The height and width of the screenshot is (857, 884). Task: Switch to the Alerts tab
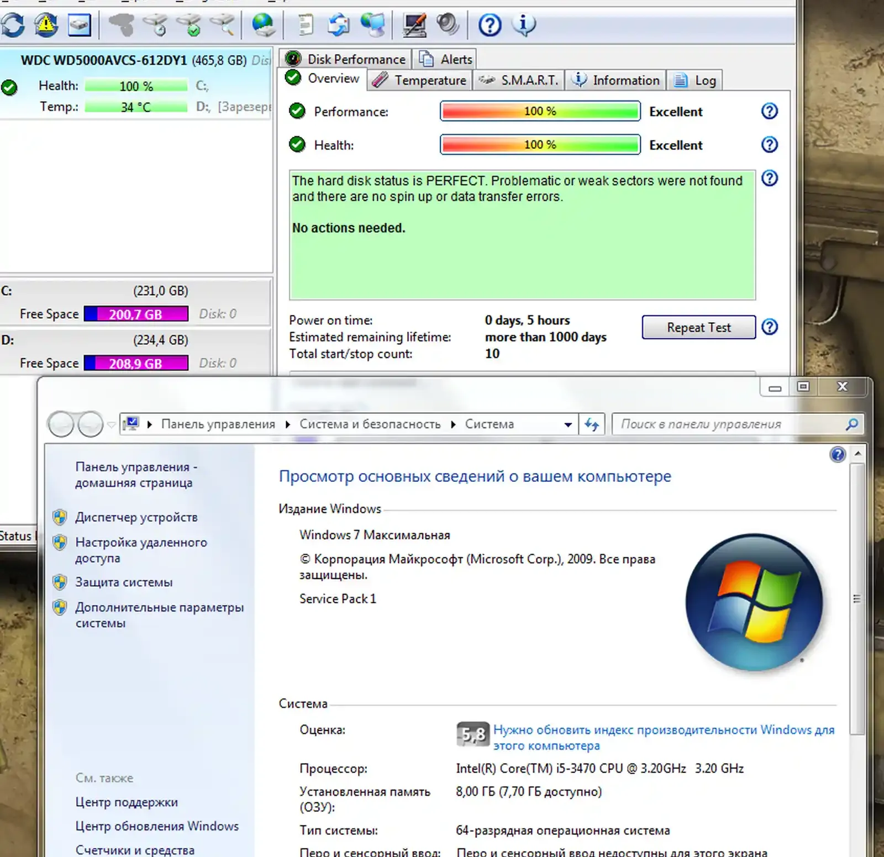coord(445,59)
